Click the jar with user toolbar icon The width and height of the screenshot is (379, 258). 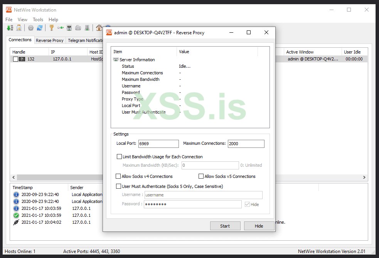tap(19, 28)
